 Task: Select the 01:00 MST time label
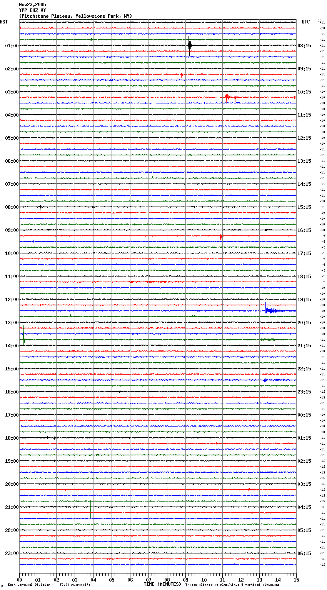(12, 46)
